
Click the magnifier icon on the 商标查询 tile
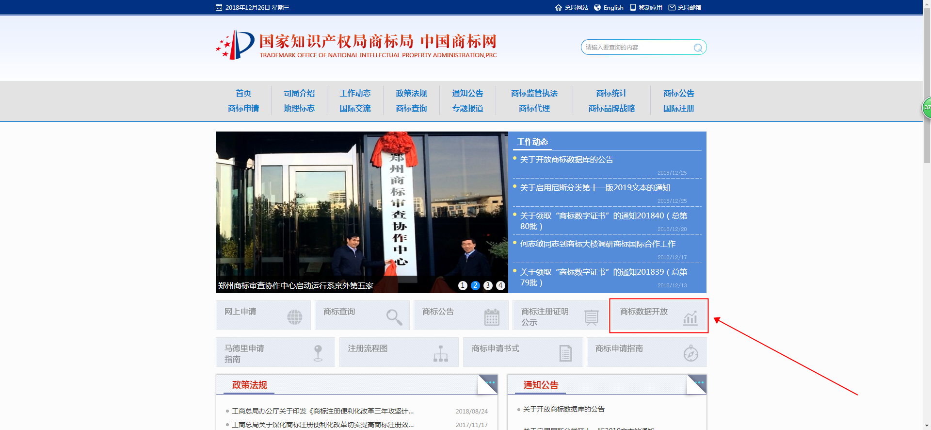click(394, 317)
